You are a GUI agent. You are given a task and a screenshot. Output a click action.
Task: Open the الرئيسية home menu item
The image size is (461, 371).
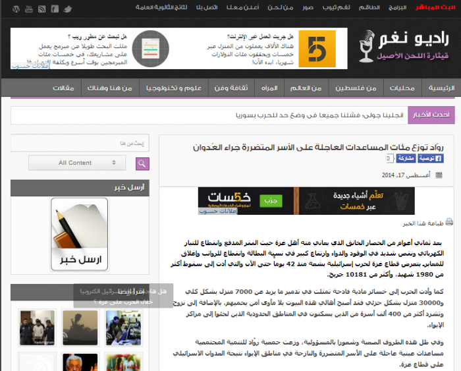tap(441, 88)
